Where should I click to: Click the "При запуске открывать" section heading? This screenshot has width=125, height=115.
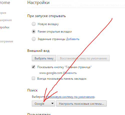point(47,16)
